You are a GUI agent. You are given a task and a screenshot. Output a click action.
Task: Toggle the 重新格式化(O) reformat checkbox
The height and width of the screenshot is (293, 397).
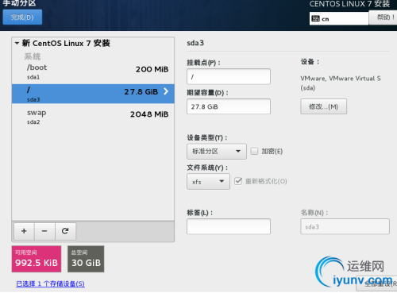point(238,181)
